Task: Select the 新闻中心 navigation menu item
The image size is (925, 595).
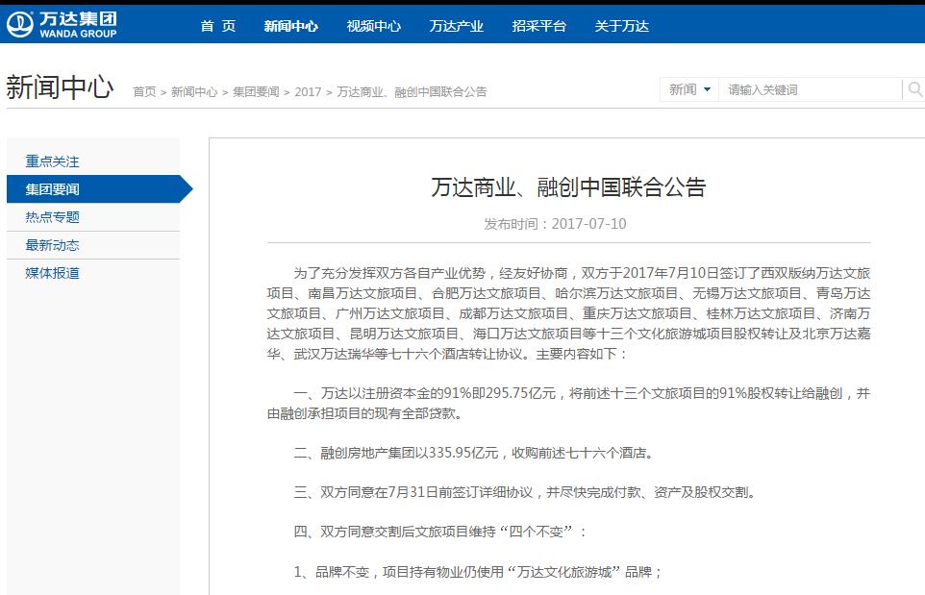Action: click(290, 26)
